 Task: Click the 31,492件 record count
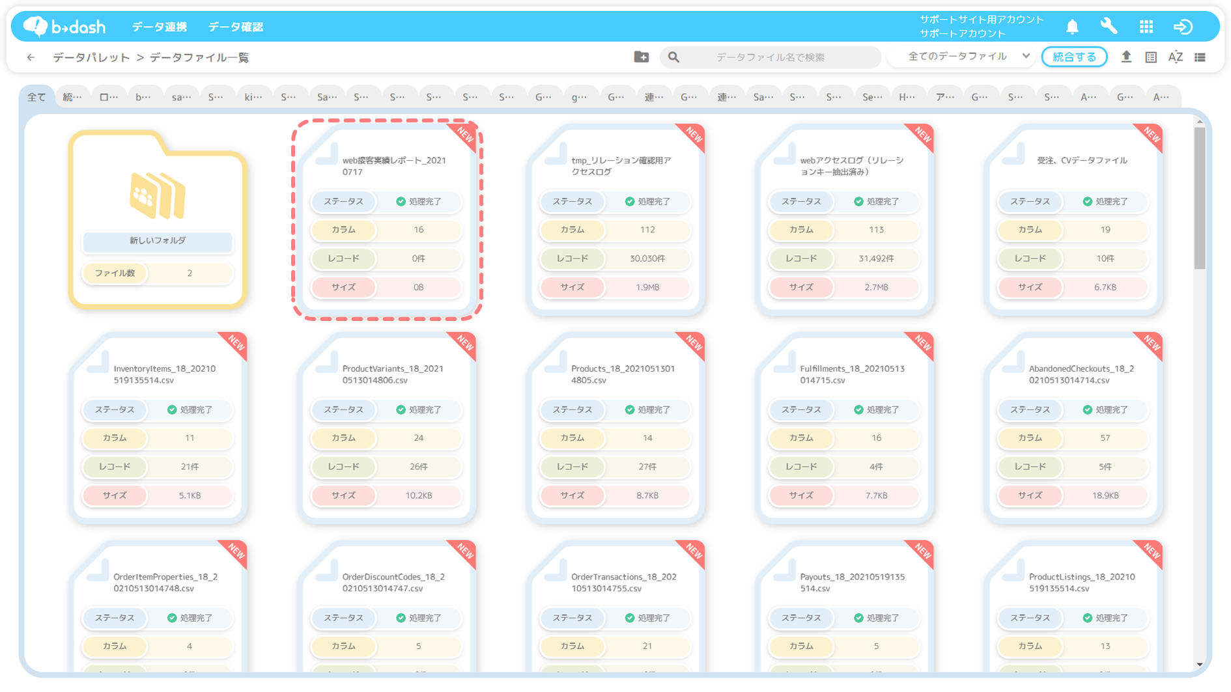876,258
